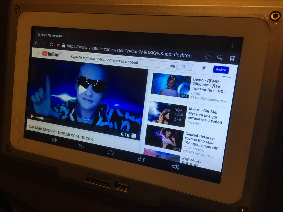
Task: Tap the volume up speaker in navigation bar
Action: (x=175, y=167)
